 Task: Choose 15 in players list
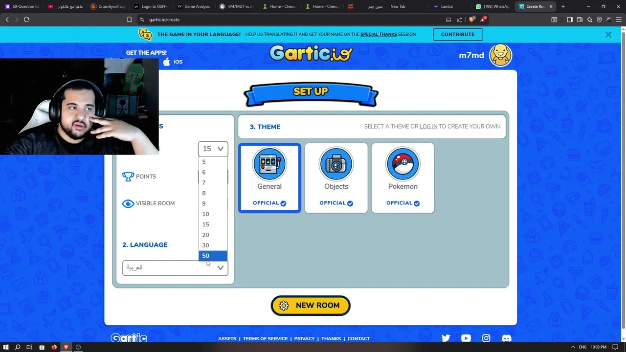213,224
